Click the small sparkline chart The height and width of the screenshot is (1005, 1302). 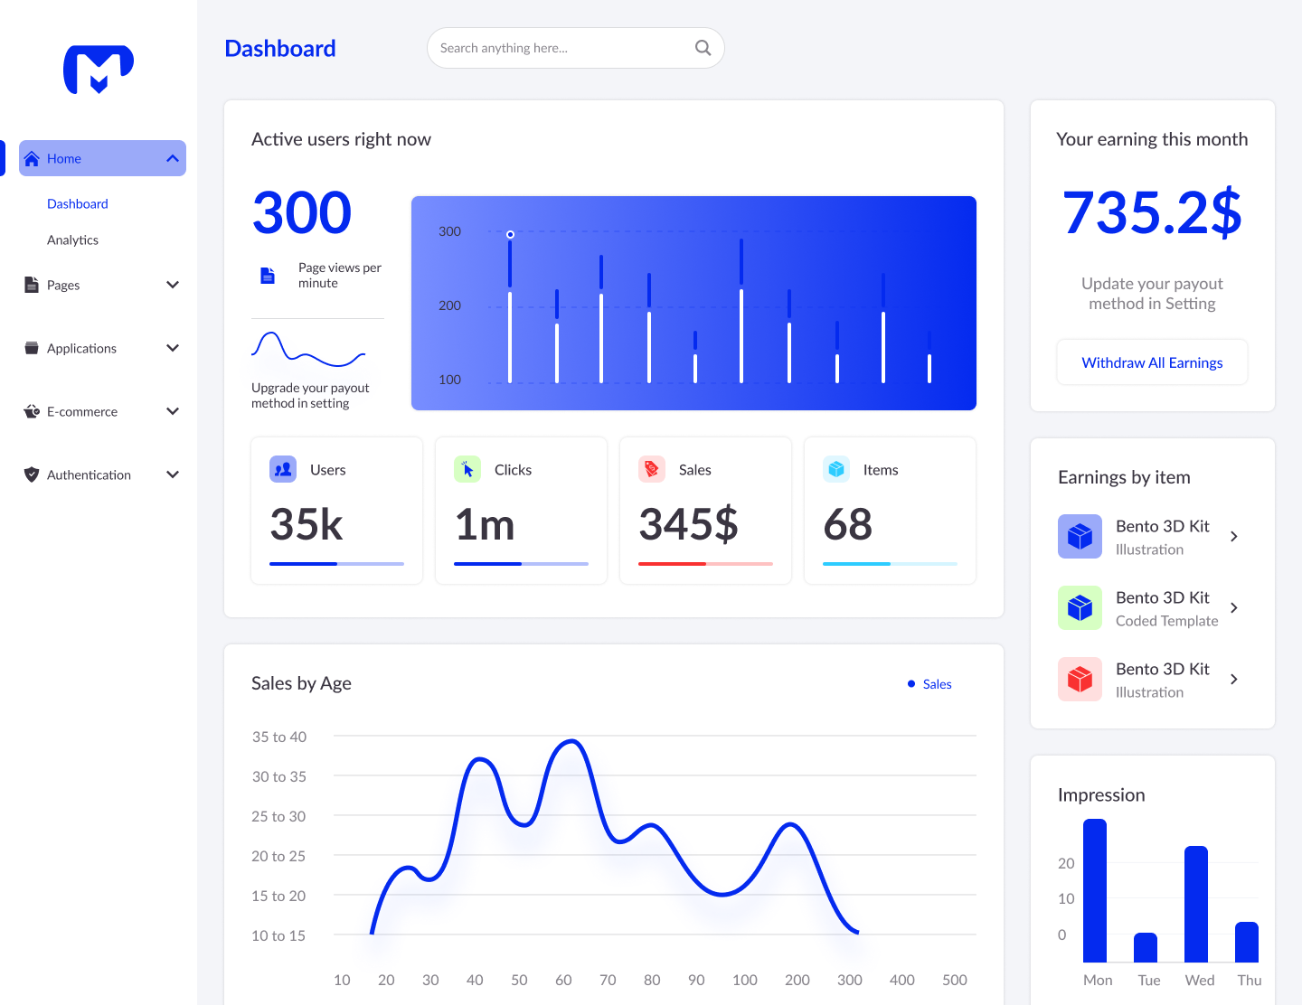click(x=308, y=349)
